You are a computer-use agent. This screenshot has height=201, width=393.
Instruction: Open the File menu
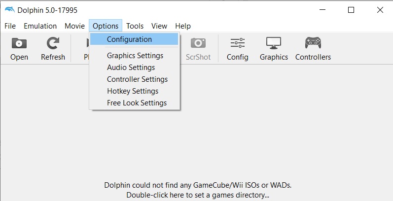pos(10,26)
